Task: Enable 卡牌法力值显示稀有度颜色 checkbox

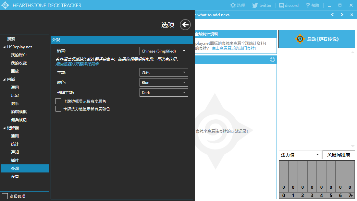Action: click(58, 109)
